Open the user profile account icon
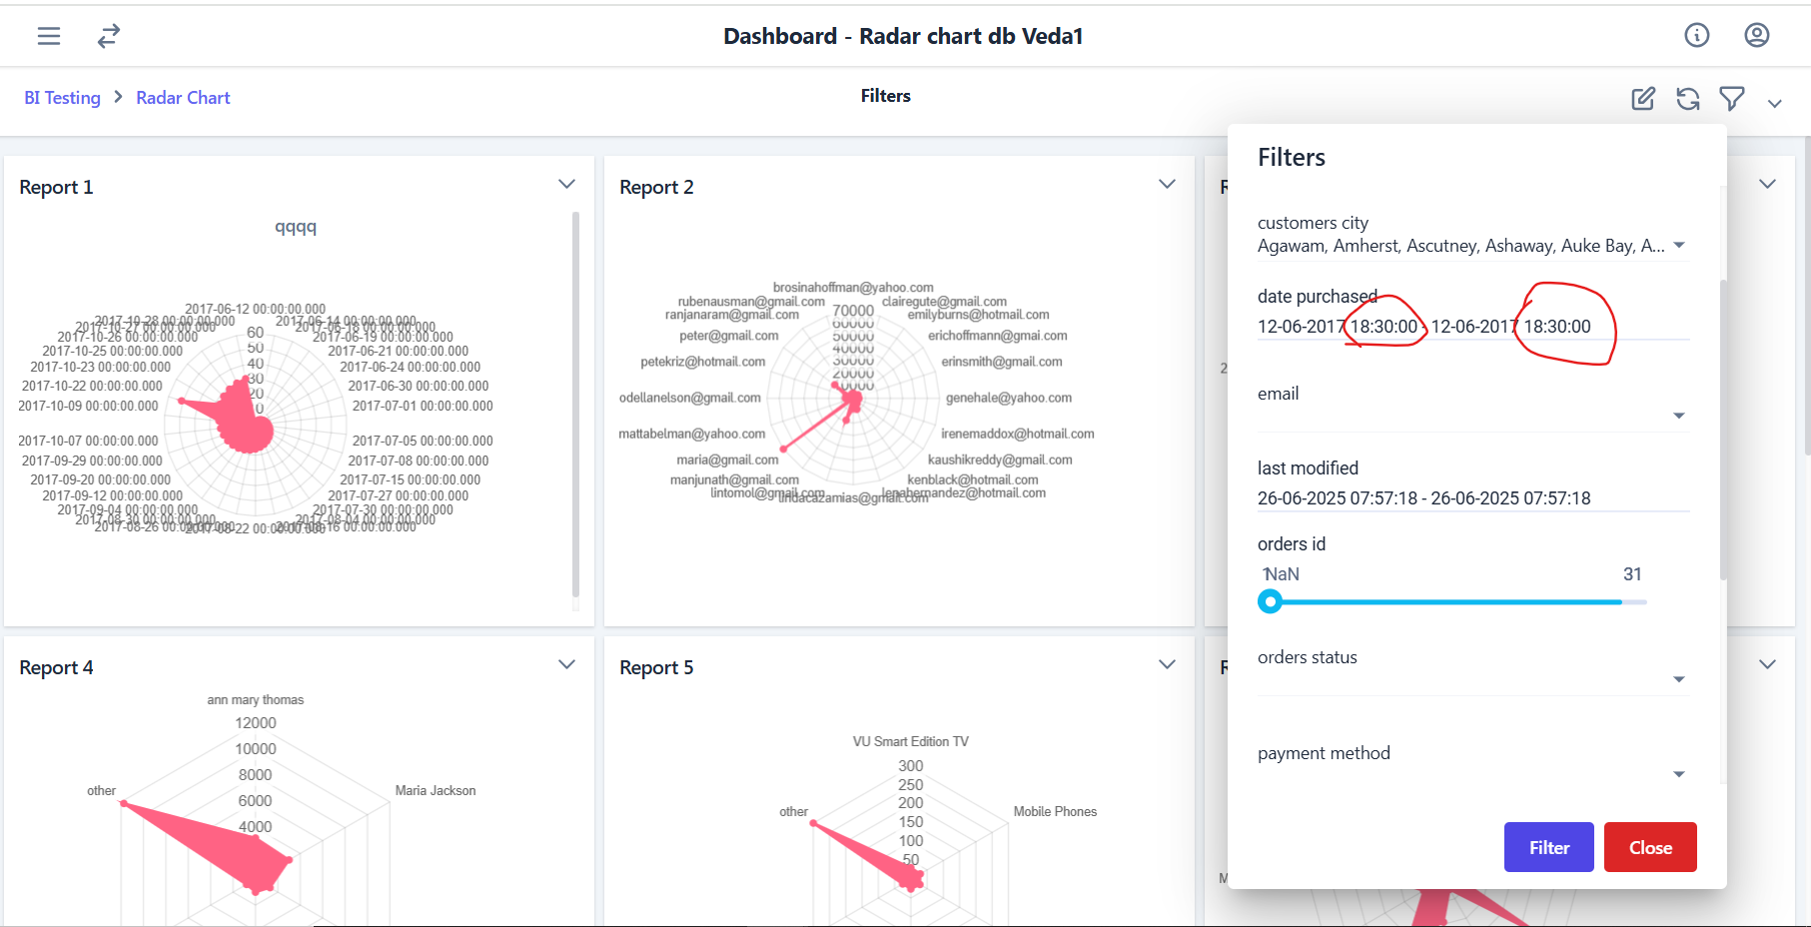 1756,36
